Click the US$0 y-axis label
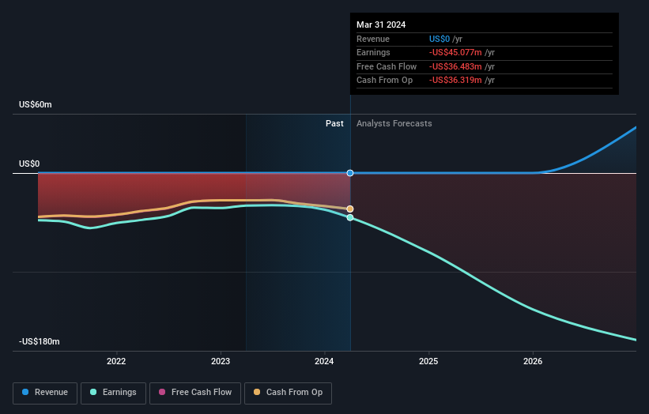This screenshot has height=414, width=649. [x=29, y=164]
